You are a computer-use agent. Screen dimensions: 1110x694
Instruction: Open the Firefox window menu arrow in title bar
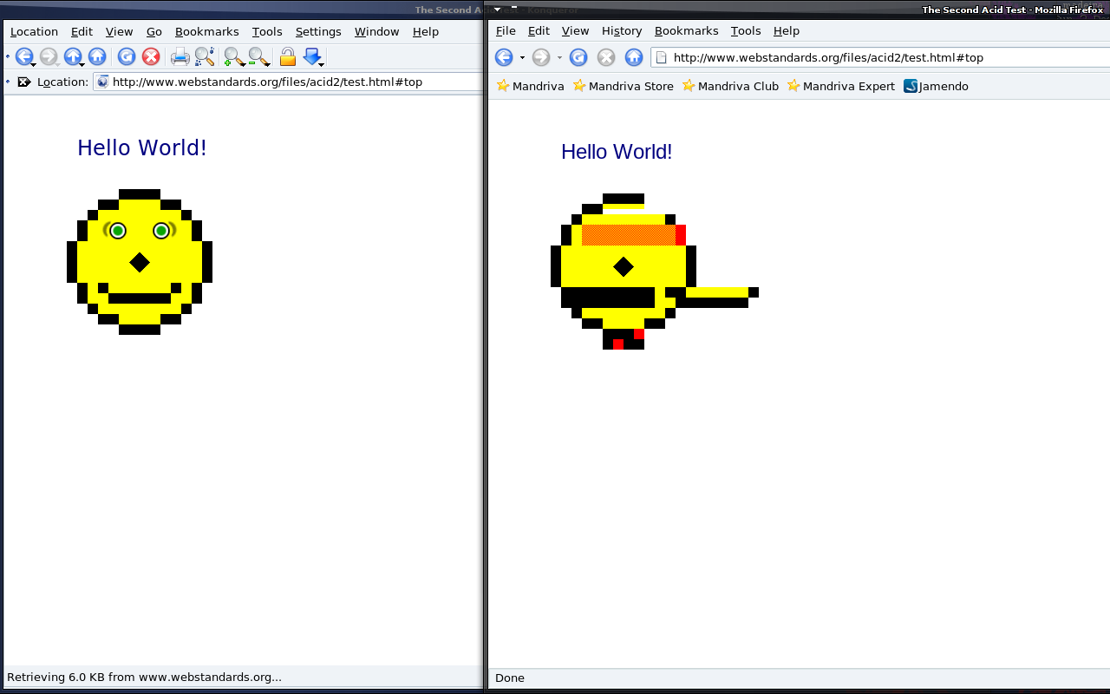[x=498, y=10]
